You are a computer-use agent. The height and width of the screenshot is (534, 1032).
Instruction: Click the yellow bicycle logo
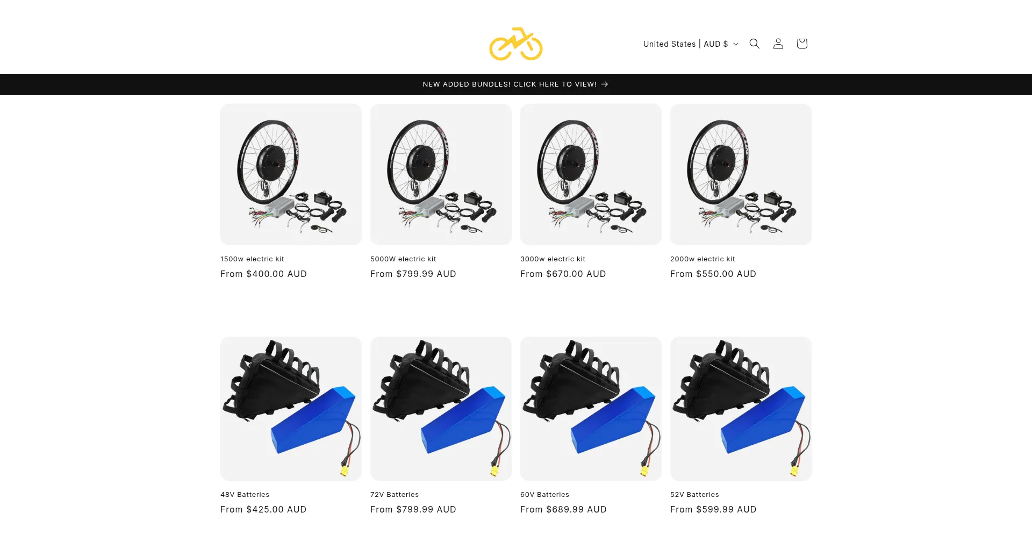pos(515,44)
